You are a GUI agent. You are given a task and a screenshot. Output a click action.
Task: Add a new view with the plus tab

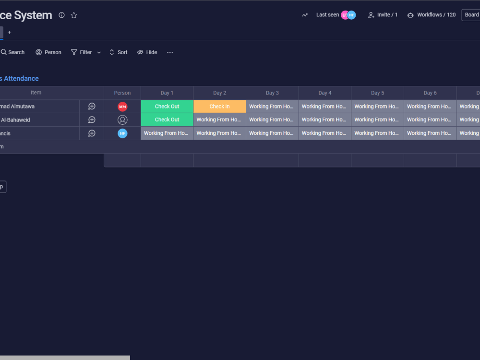click(9, 32)
